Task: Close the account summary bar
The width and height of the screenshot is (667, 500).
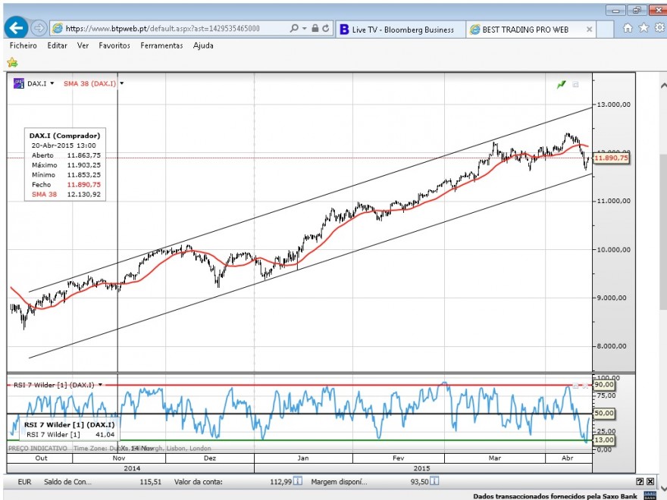Action: coord(650,481)
